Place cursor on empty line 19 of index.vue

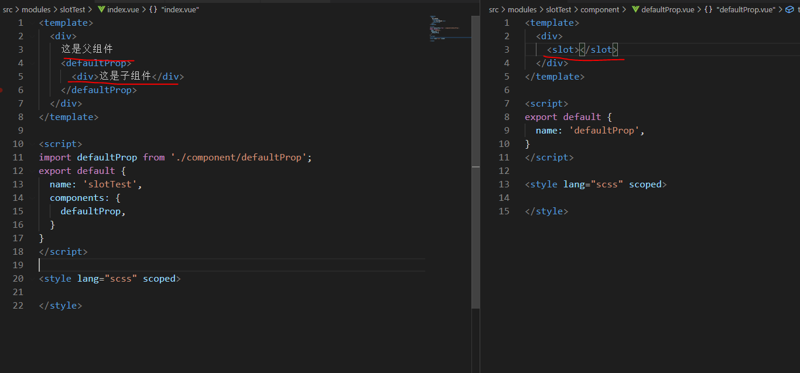point(231,265)
